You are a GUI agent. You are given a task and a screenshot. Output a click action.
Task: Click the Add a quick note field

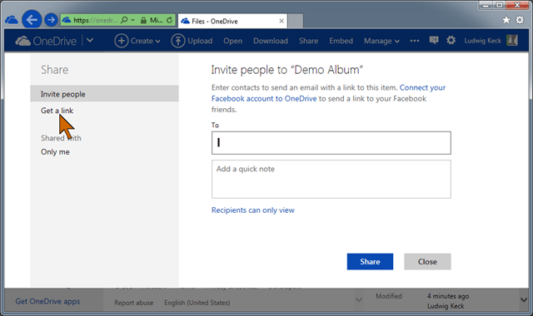point(331,180)
